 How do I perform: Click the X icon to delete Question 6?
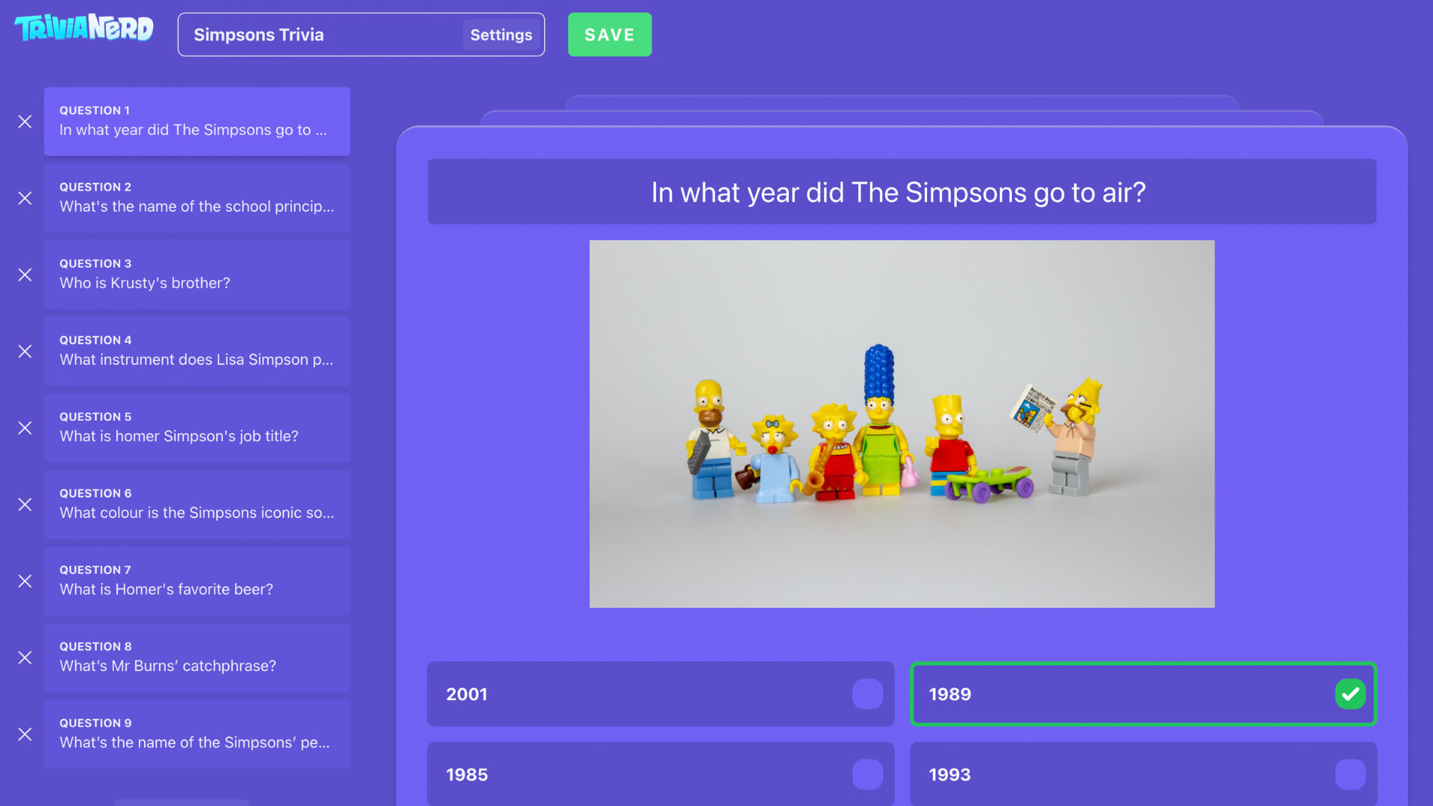click(x=24, y=504)
